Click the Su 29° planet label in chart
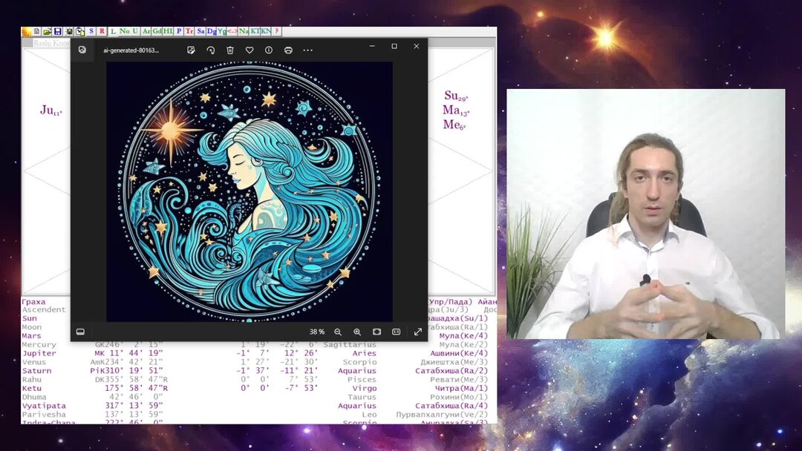The height and width of the screenshot is (451, 802). 456,96
